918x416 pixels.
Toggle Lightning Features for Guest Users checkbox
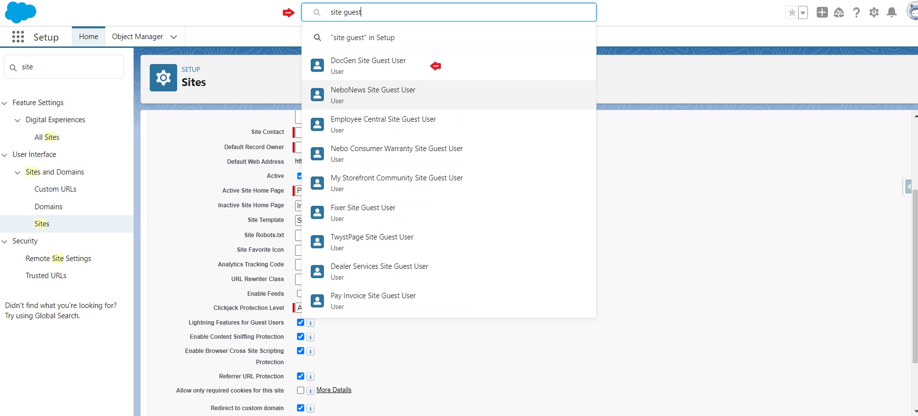(x=300, y=323)
